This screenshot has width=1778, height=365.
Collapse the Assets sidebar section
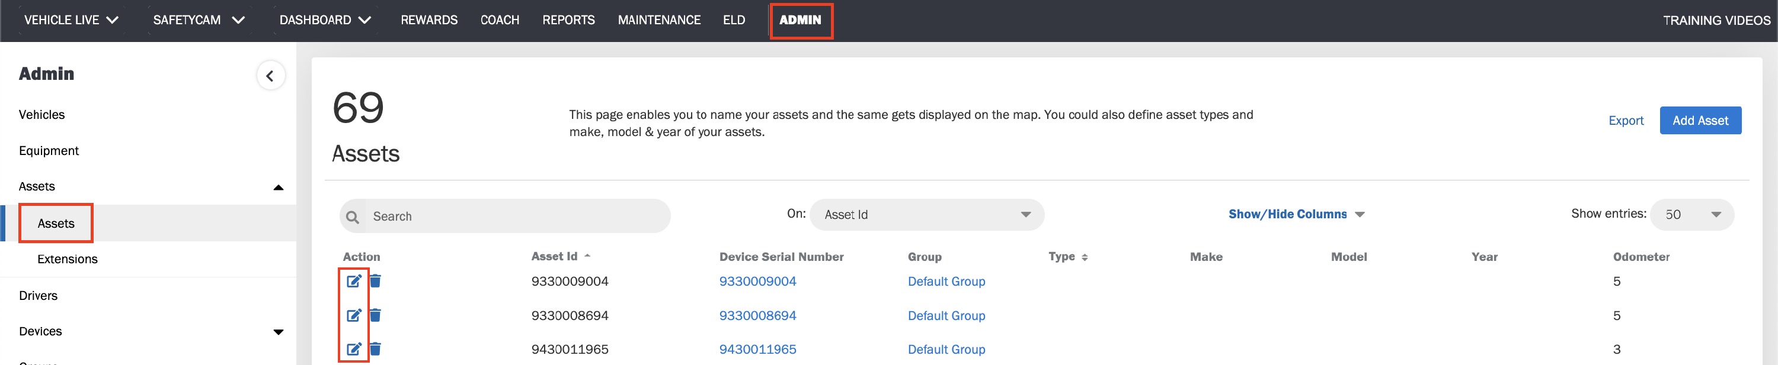click(x=278, y=188)
